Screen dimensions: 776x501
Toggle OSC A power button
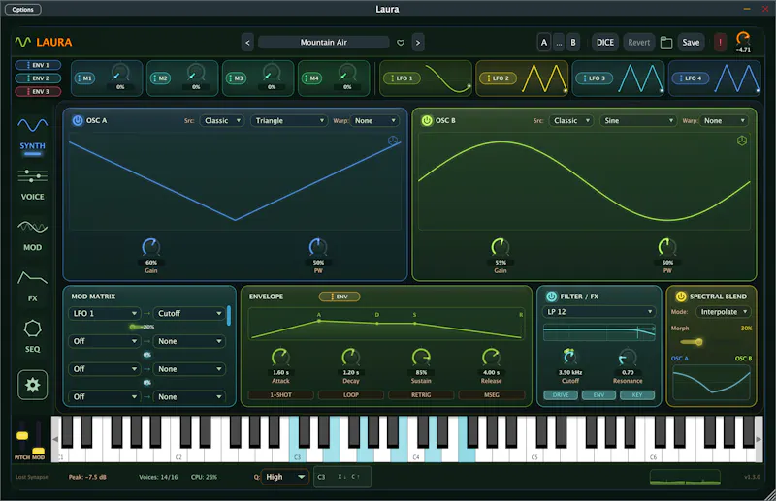point(78,121)
